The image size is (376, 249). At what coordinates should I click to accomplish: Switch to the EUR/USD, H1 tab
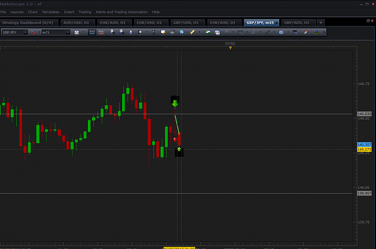151,22
